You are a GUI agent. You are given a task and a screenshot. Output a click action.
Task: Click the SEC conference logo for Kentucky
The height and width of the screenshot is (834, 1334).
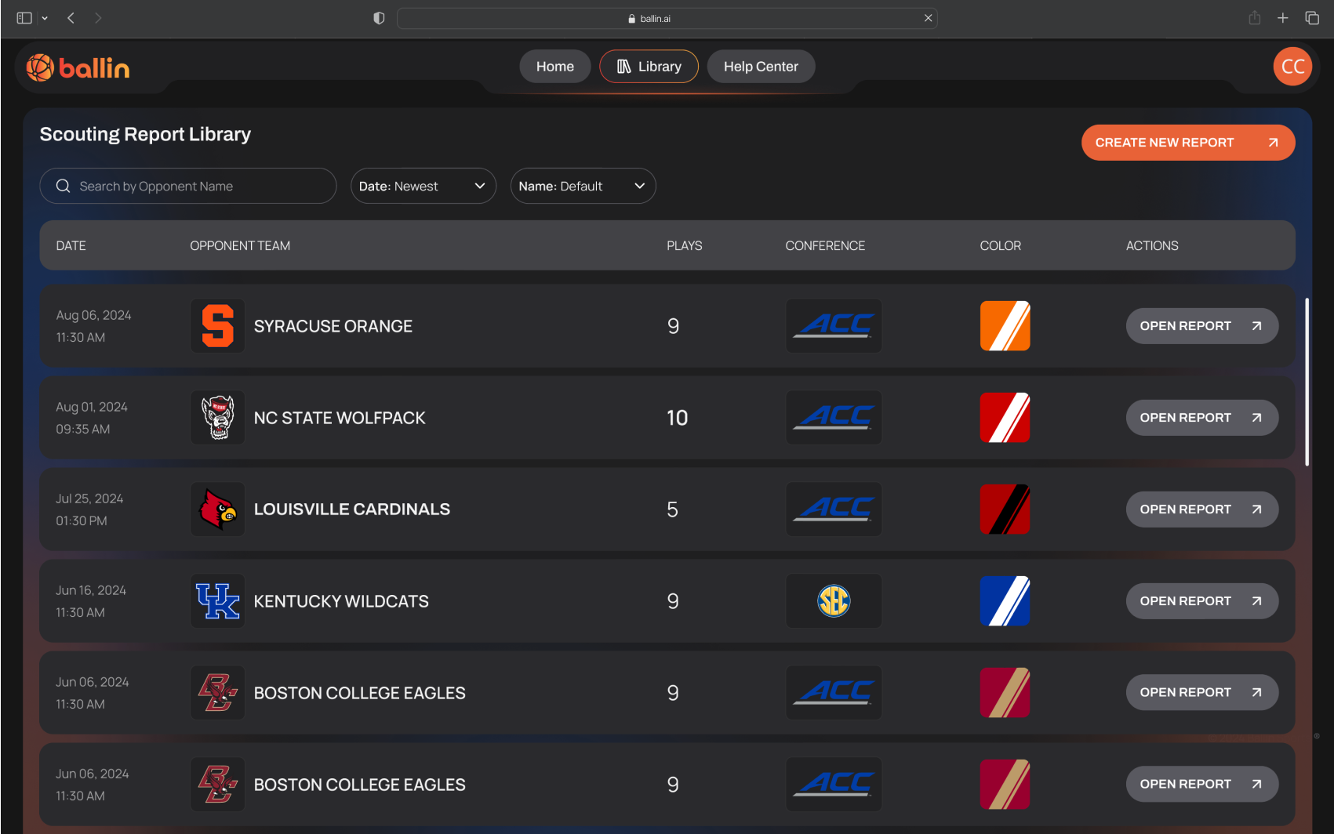point(834,601)
